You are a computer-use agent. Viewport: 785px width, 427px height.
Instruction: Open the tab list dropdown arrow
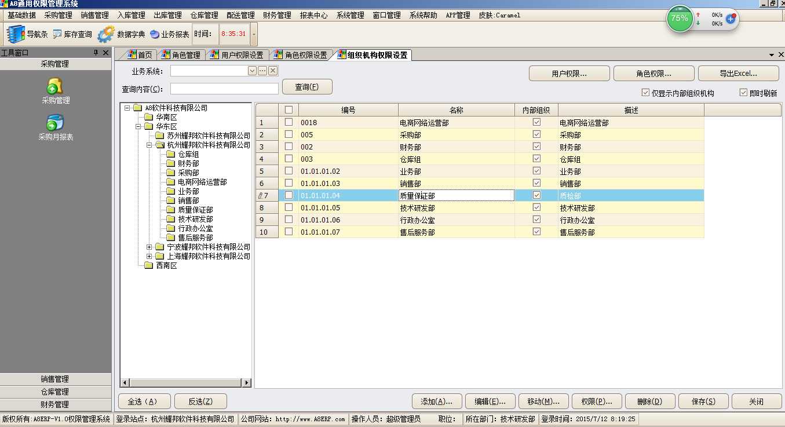click(x=772, y=55)
